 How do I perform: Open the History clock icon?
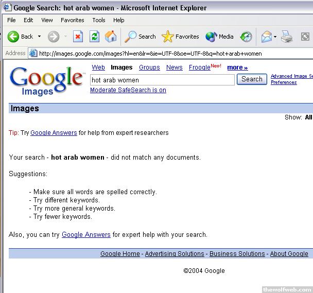point(246,37)
